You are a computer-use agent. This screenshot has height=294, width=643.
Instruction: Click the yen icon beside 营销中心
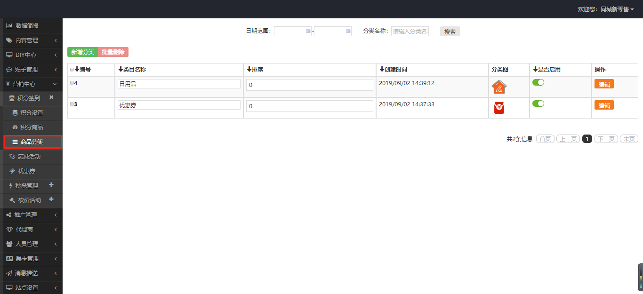click(x=8, y=84)
